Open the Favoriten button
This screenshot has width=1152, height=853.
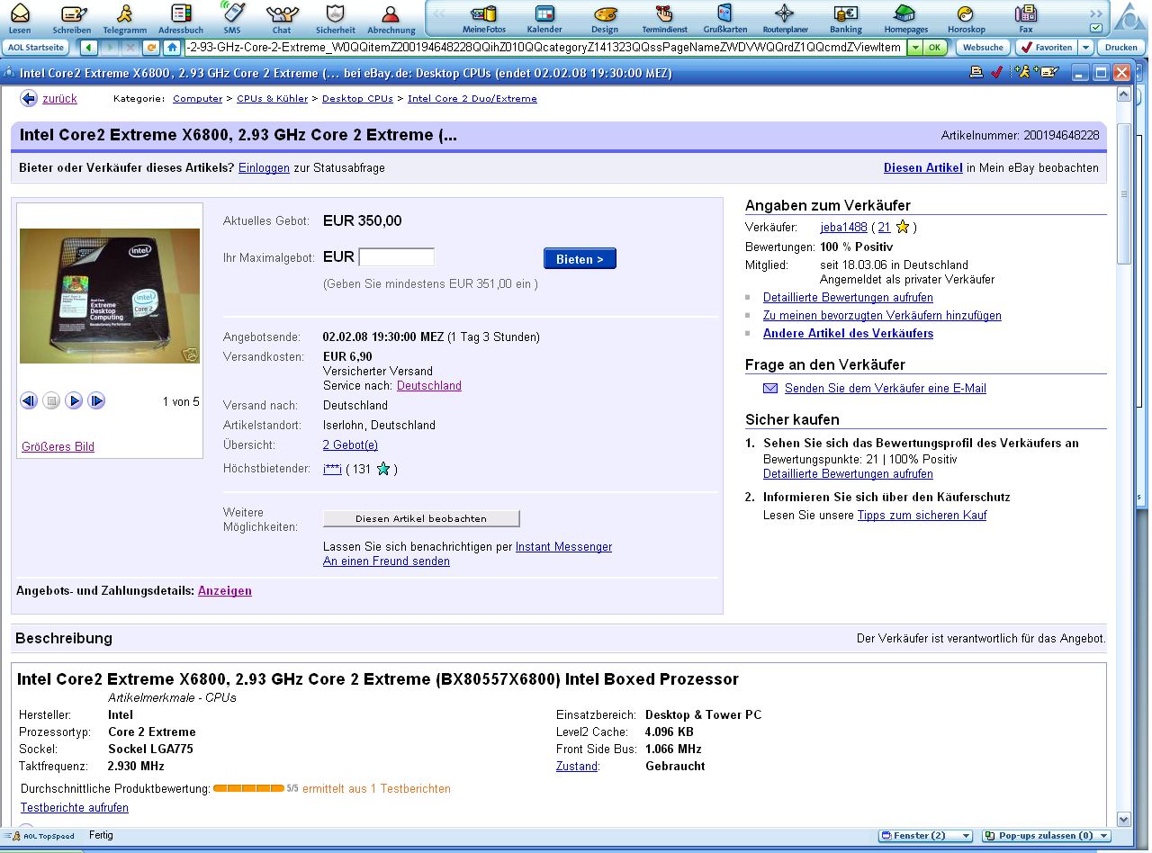pos(1047,48)
